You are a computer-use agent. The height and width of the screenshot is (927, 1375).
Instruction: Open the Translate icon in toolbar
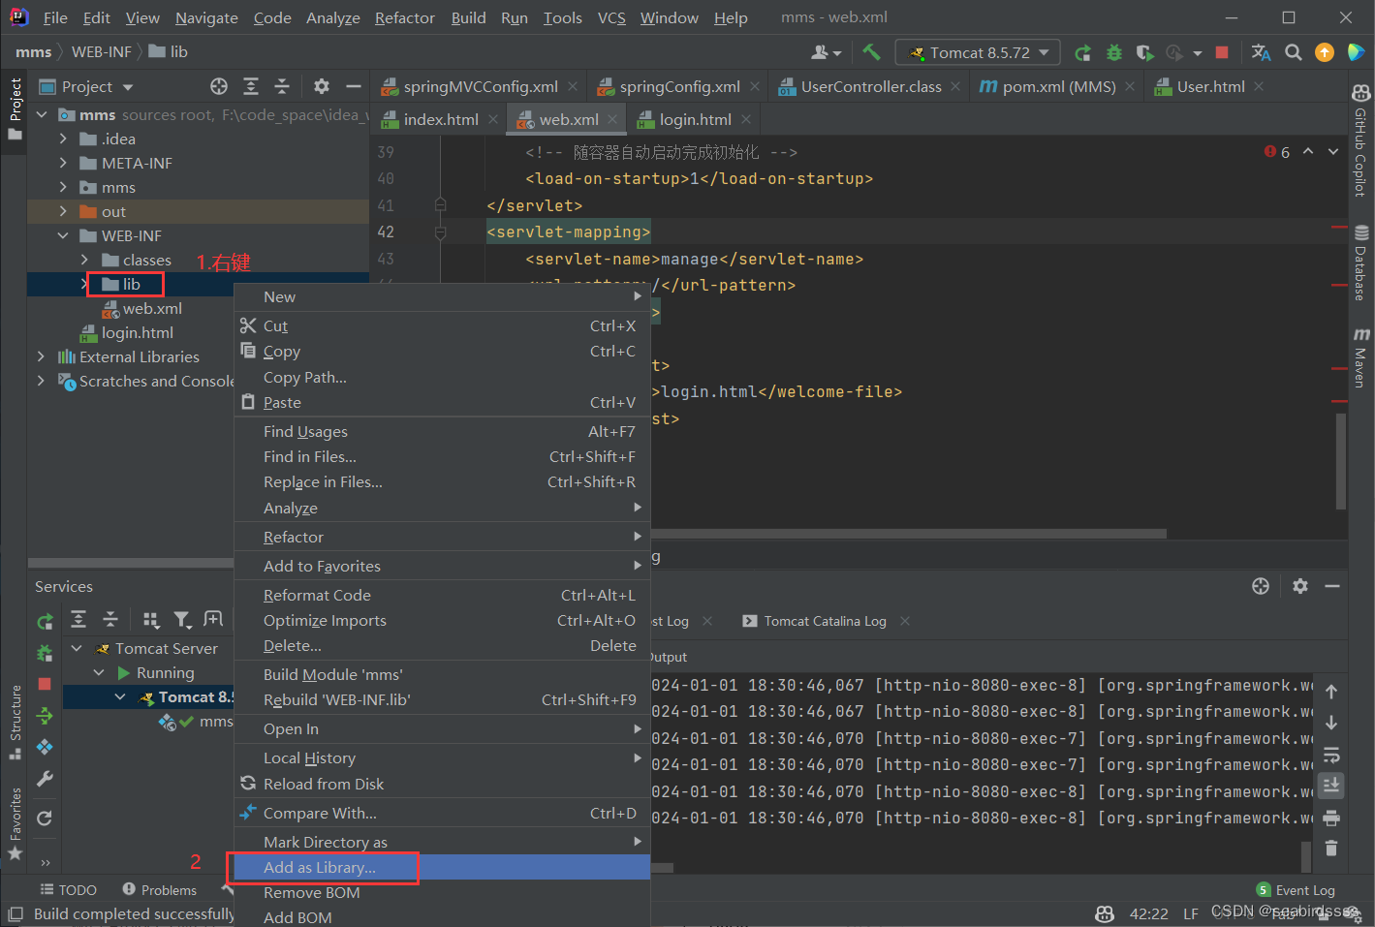coord(1261,52)
